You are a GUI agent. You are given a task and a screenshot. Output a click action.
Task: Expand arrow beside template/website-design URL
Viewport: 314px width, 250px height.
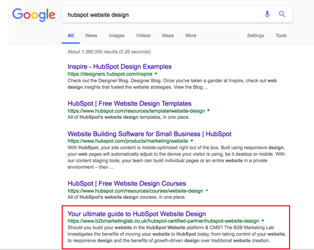(208, 110)
